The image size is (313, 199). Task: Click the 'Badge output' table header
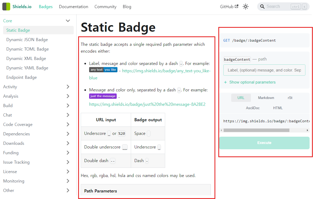(x=148, y=120)
